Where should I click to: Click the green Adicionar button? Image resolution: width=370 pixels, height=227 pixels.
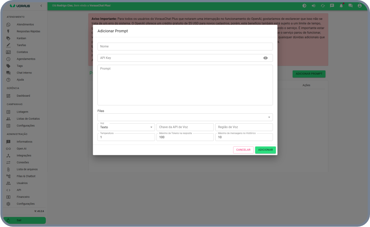click(x=265, y=150)
